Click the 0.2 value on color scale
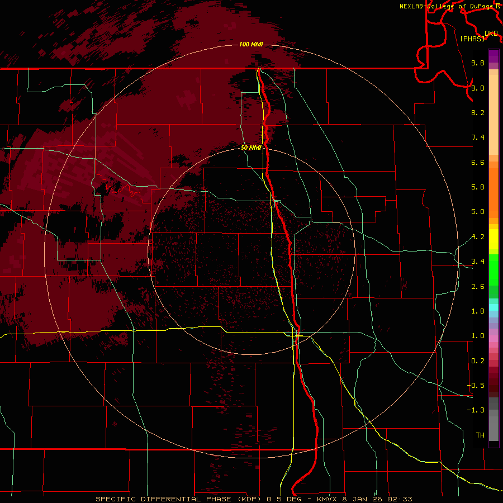The width and height of the screenshot is (503, 503). click(478, 361)
